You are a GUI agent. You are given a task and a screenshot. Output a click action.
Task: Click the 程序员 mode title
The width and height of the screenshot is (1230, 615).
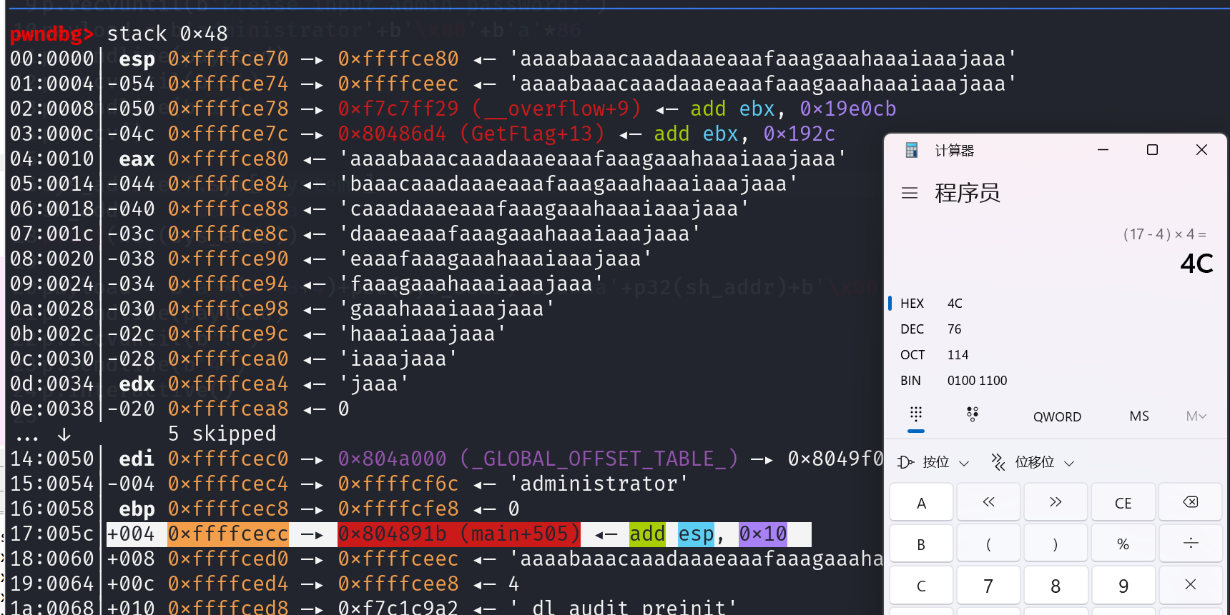(967, 193)
